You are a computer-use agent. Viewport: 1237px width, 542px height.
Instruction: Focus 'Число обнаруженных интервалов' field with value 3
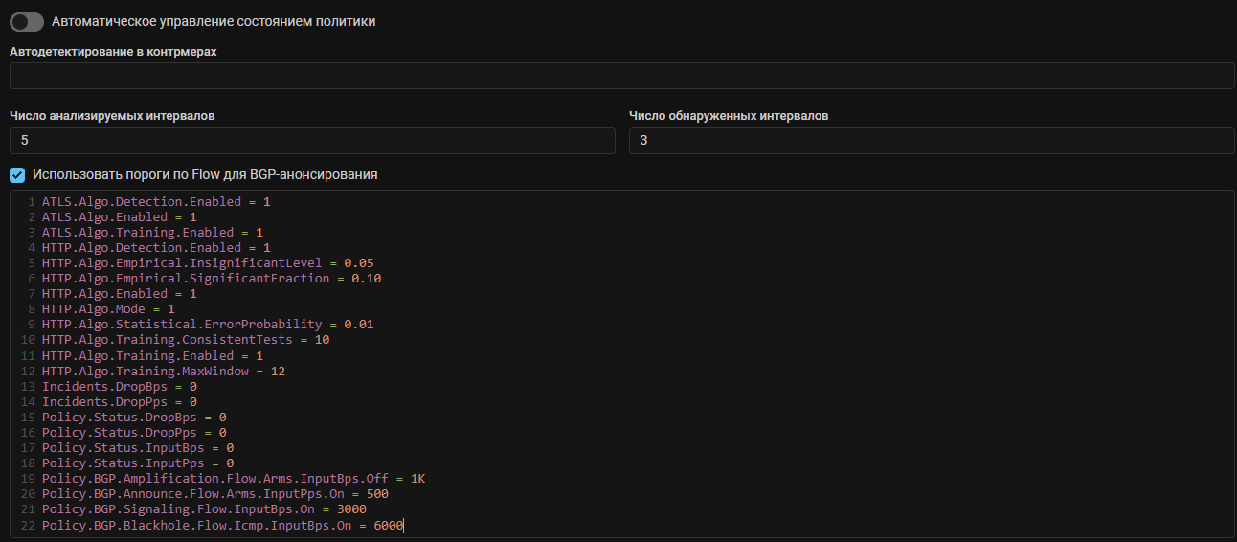point(931,141)
